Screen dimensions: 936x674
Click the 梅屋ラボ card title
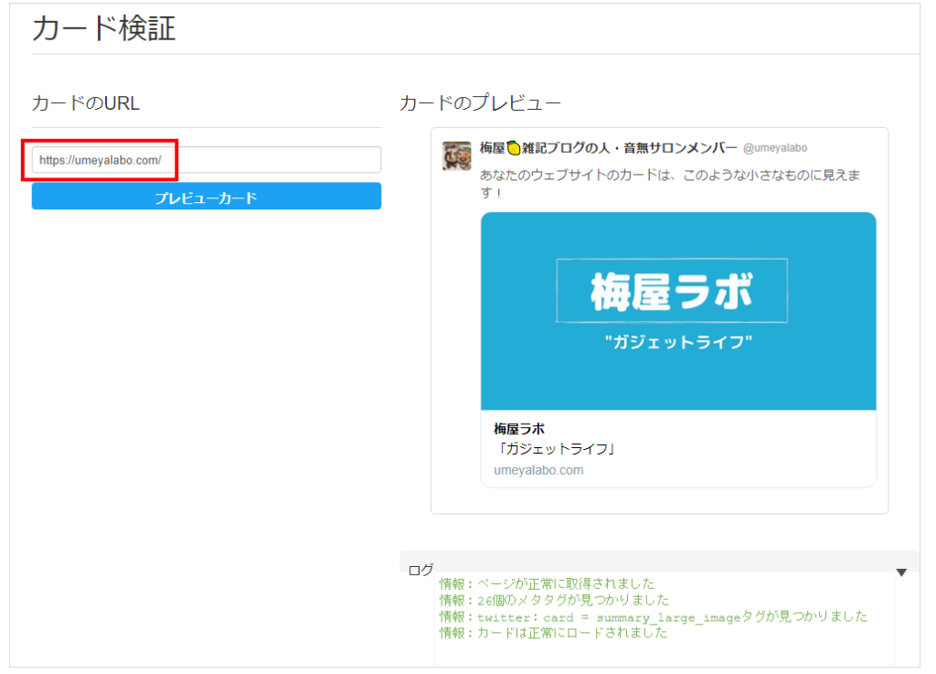[x=519, y=429]
